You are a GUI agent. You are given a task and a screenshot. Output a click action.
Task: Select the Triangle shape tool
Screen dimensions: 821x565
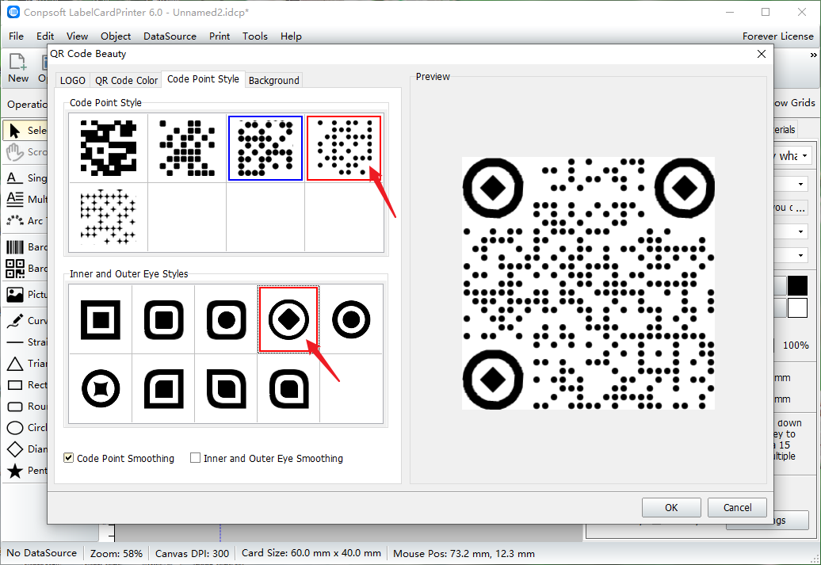(x=25, y=364)
